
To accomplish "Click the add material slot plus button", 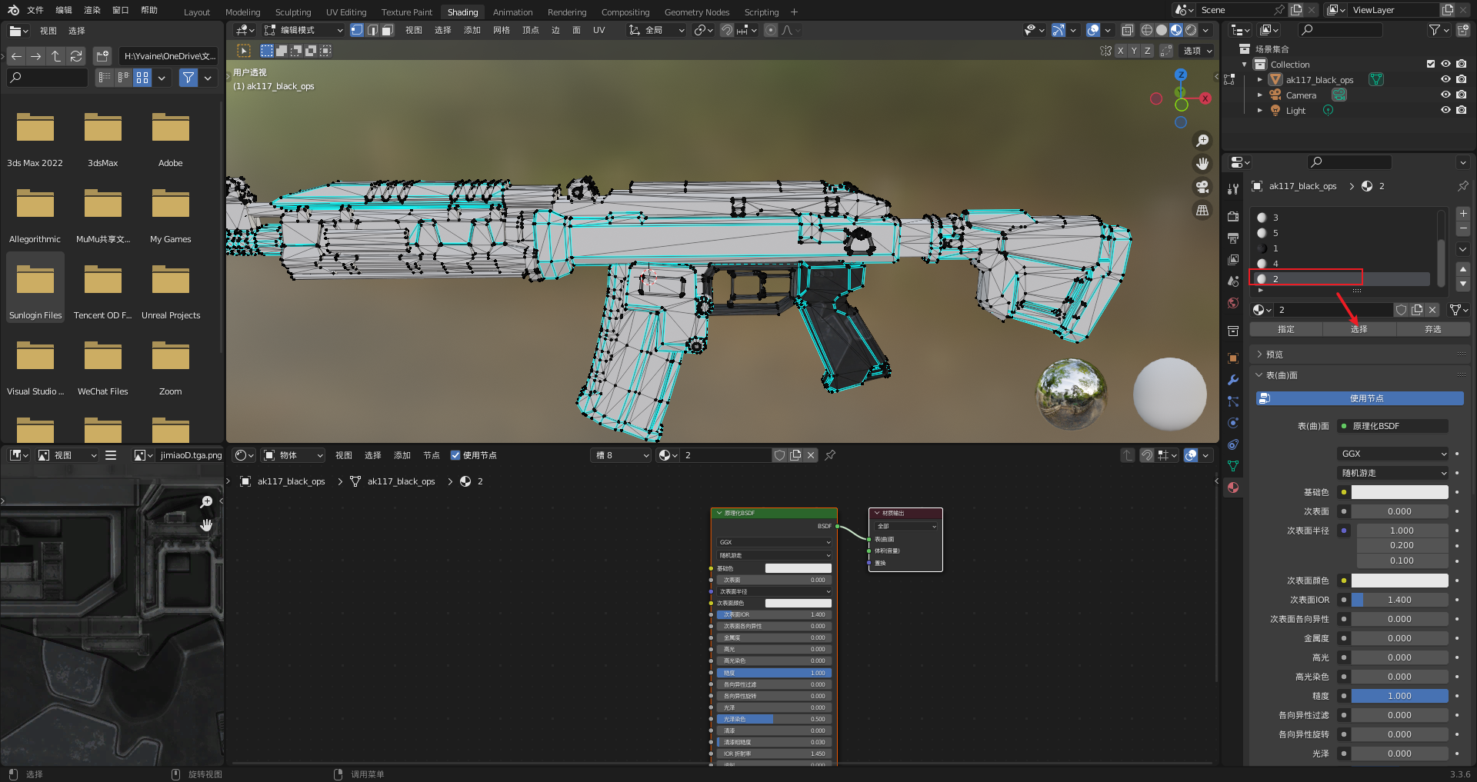I will tap(1462, 214).
